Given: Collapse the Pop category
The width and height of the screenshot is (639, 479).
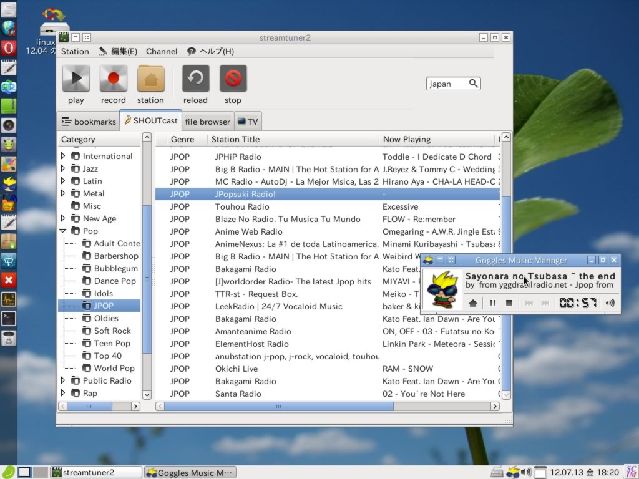Looking at the screenshot, I should click(x=63, y=231).
